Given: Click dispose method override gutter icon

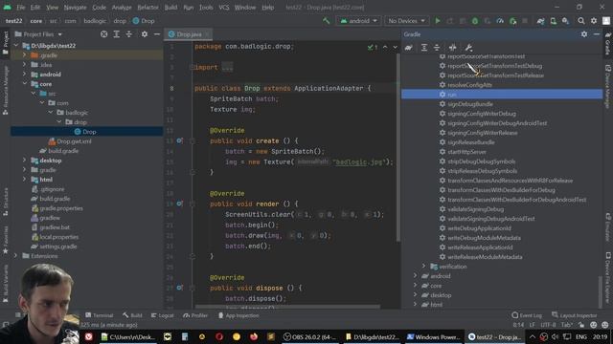Looking at the screenshot, I should [x=179, y=288].
